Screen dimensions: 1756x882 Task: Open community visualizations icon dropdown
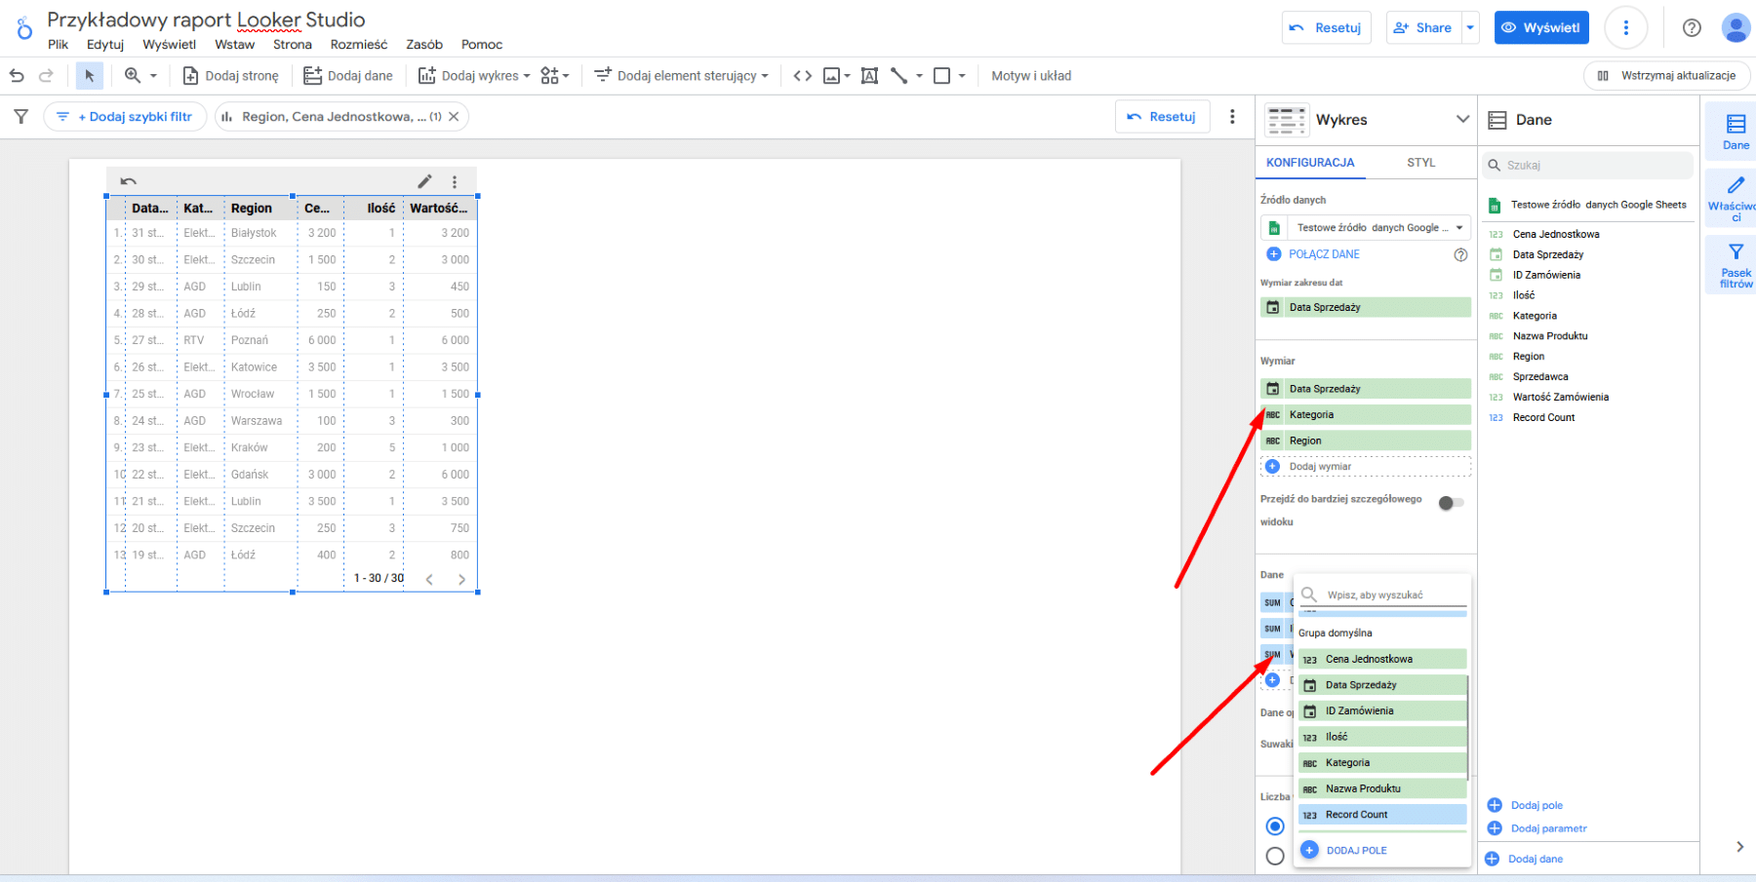coord(555,75)
